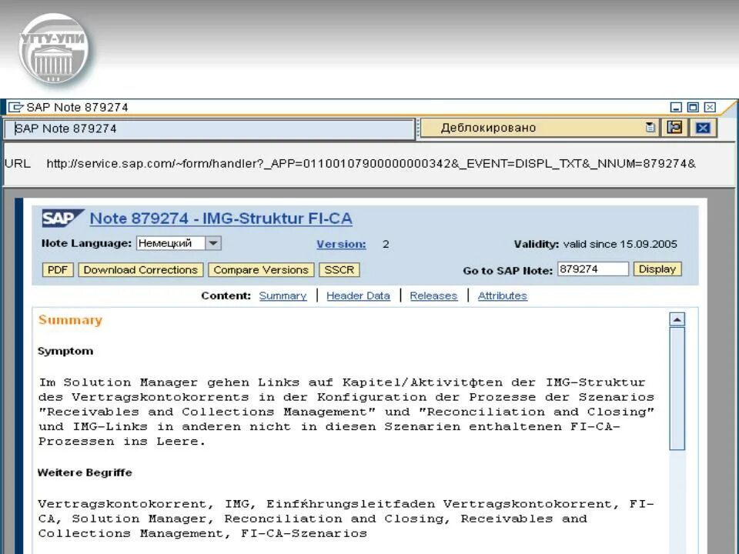
Task: Click the 'Note Language:' label
Action: [x=86, y=243]
